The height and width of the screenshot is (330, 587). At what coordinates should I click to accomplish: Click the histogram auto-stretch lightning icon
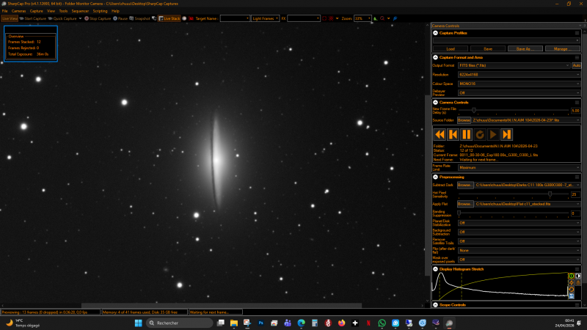pyautogui.click(x=572, y=282)
